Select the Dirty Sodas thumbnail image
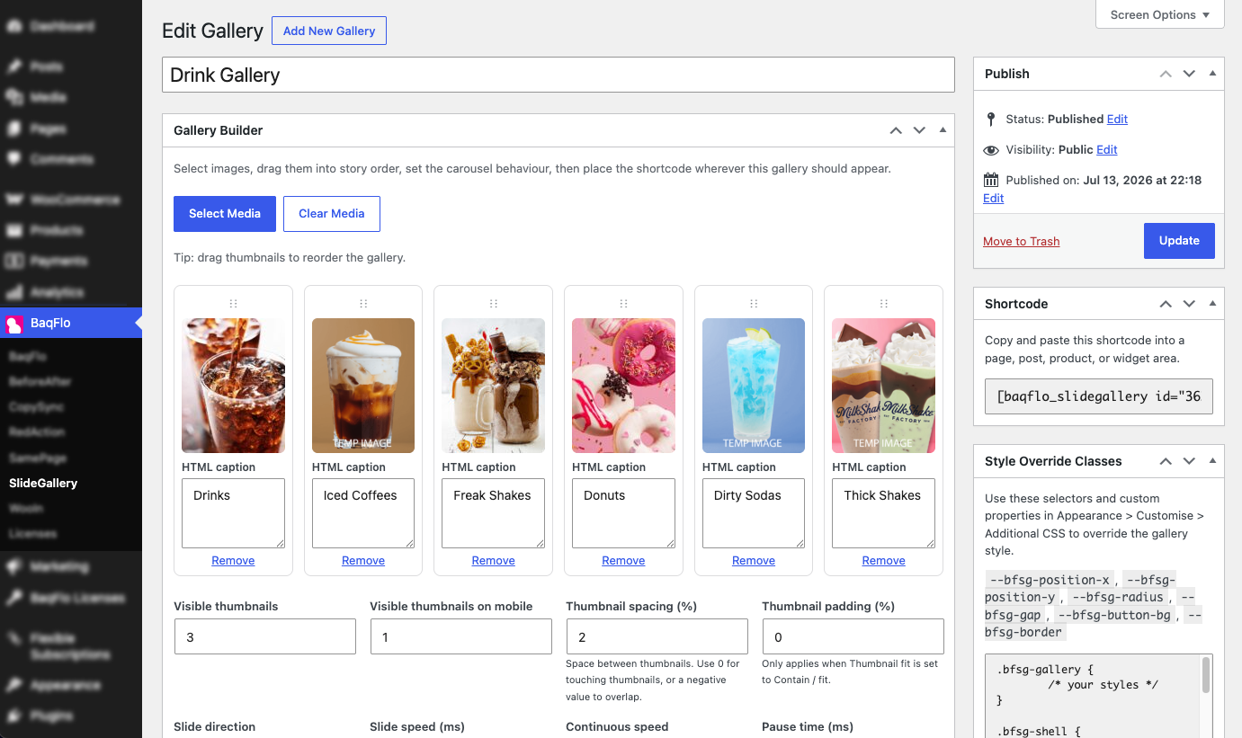The width and height of the screenshot is (1242, 738). (x=754, y=386)
